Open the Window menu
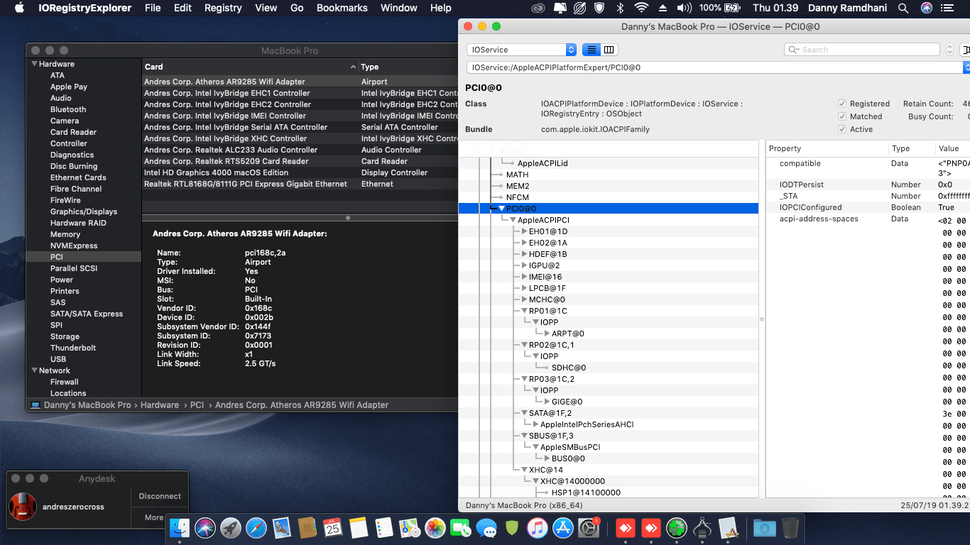970x545 pixels. coord(399,8)
